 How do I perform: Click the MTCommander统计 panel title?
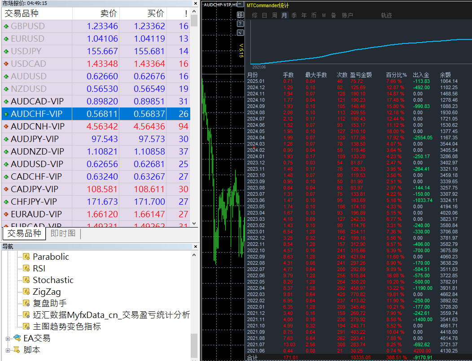click(267, 5)
